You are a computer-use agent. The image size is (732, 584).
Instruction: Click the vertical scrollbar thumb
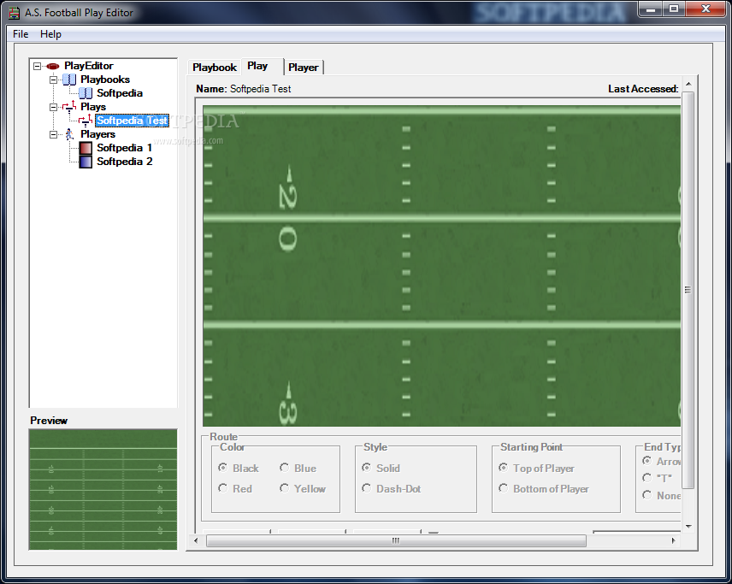click(x=688, y=290)
